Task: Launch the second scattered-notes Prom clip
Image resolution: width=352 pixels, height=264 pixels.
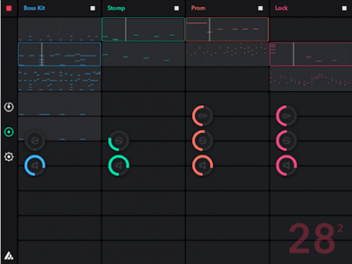Action: 227,54
